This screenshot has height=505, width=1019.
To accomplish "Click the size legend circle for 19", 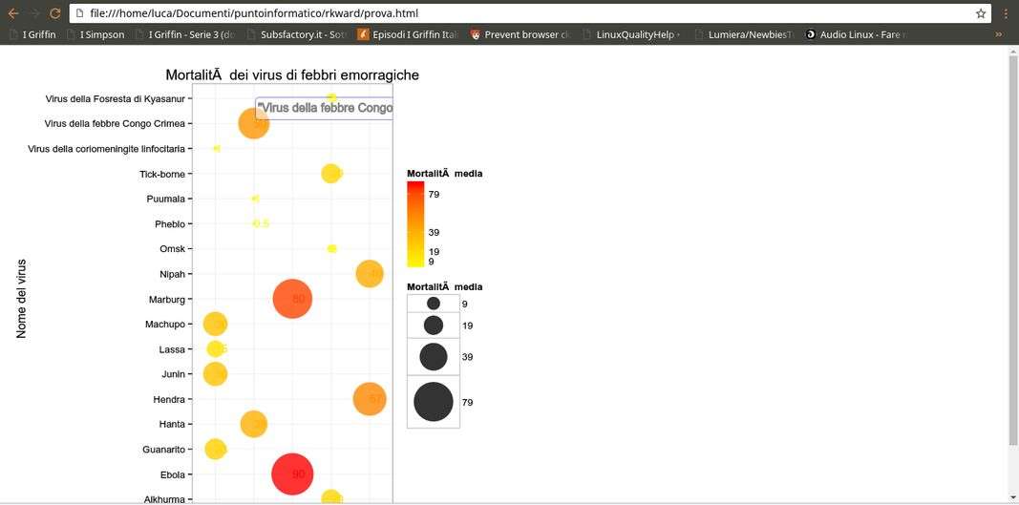I will pos(434,325).
